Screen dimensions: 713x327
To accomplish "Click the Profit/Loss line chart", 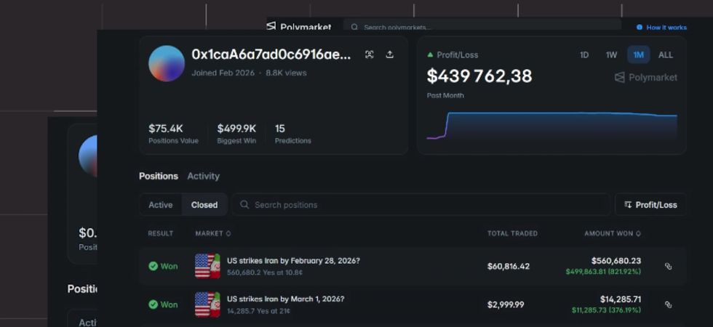I will click(x=553, y=125).
